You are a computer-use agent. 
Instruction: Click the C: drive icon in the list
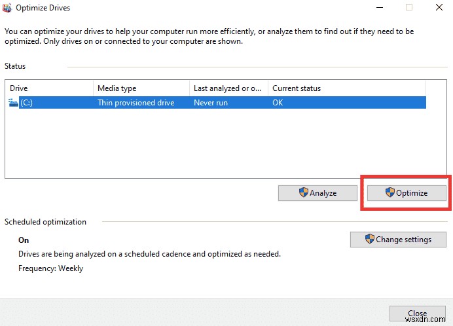[14, 103]
